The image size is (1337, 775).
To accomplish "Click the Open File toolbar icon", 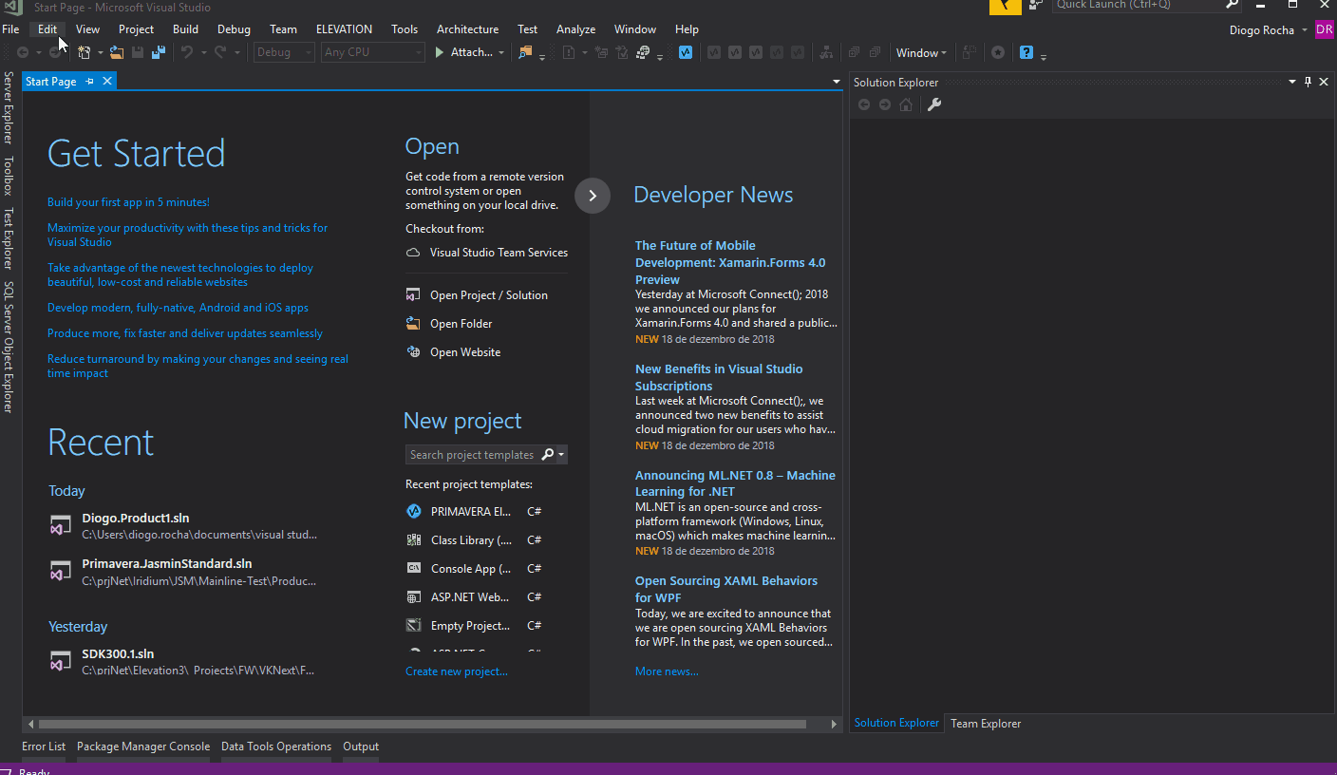I will click(x=117, y=52).
